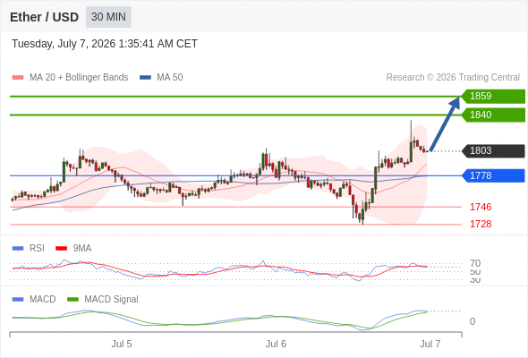Viewport: 528px width, 358px height.
Task: Click the Jul 5 date axis label
Action: (122, 344)
